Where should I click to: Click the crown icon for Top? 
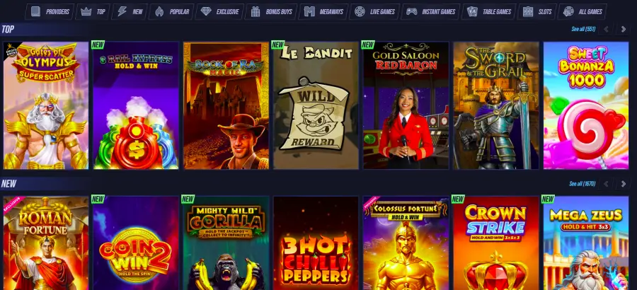pyautogui.click(x=86, y=12)
